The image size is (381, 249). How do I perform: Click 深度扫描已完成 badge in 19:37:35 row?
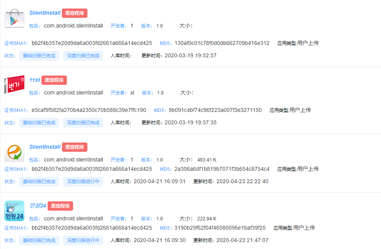[83, 123]
